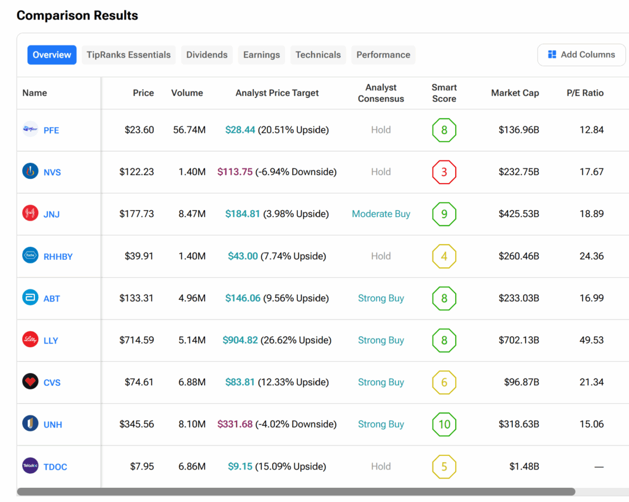Open the PFE ticker link
The width and height of the screenshot is (629, 502).
[x=52, y=130]
